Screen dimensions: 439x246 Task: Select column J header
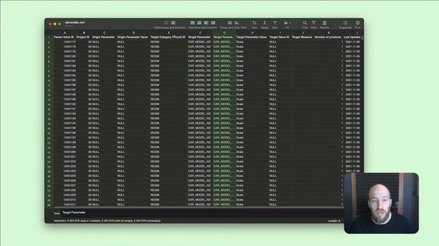302,33
